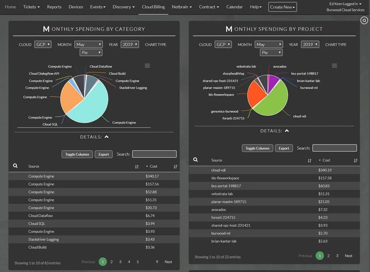Click the Create New button
This screenshot has width=370, height=272.
click(282, 7)
